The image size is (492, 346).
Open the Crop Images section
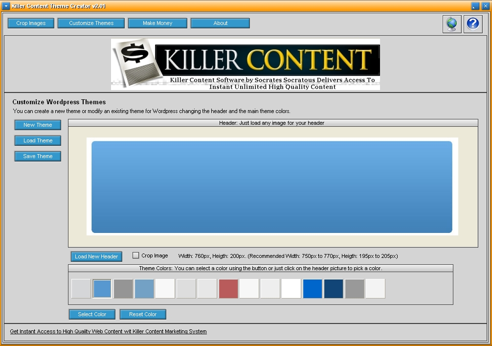pos(31,23)
